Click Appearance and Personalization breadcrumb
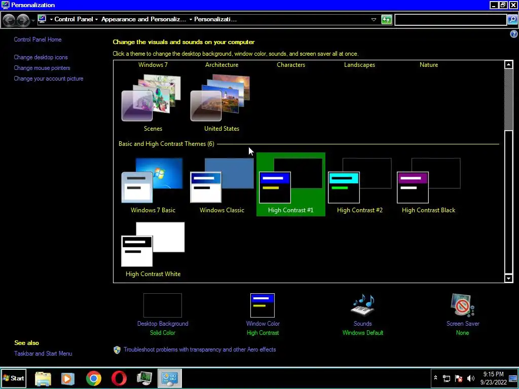 143,19
